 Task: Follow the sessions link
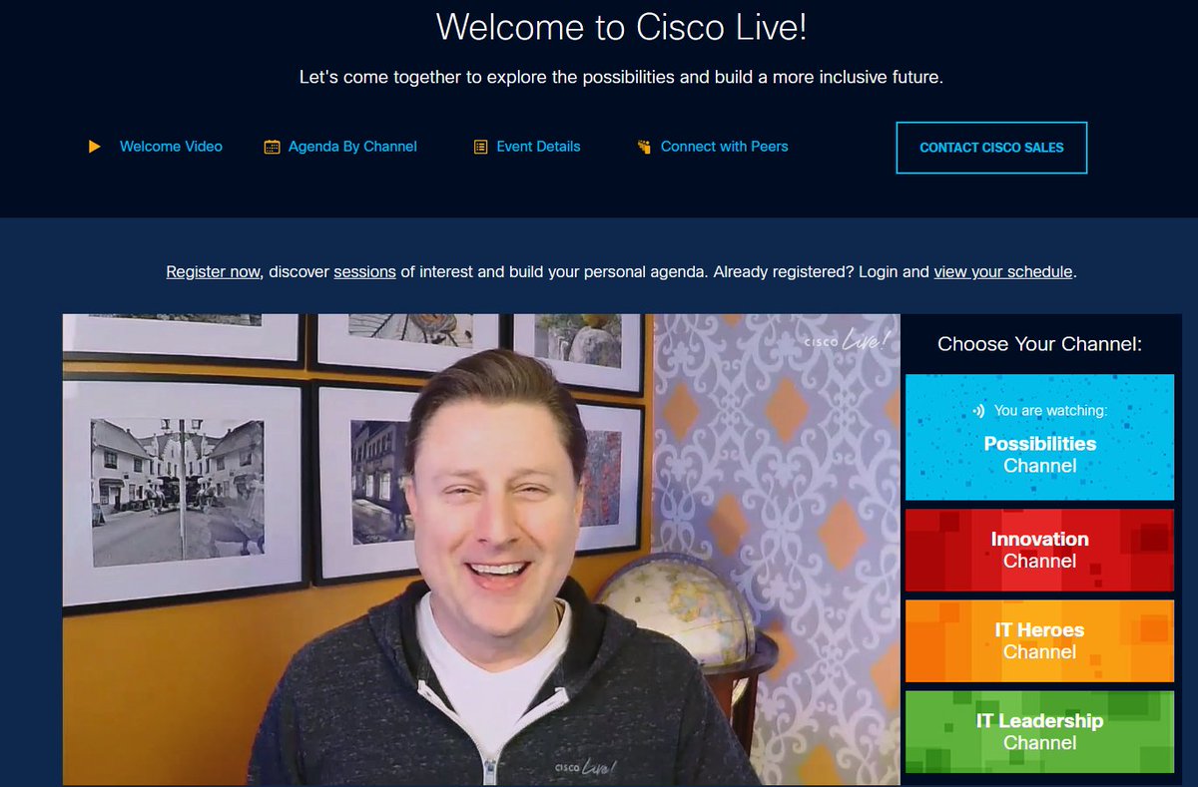click(364, 271)
